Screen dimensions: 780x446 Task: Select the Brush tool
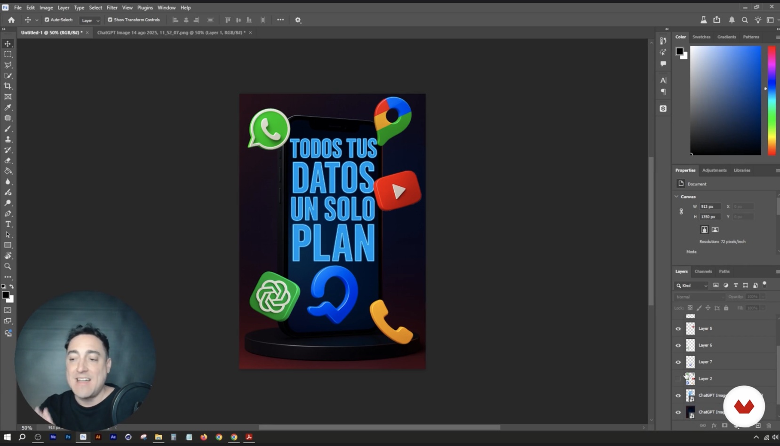8,129
